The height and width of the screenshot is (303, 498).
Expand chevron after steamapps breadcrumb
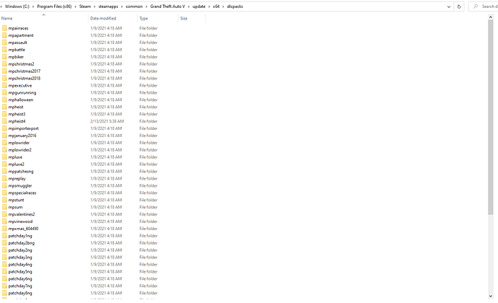122,6
